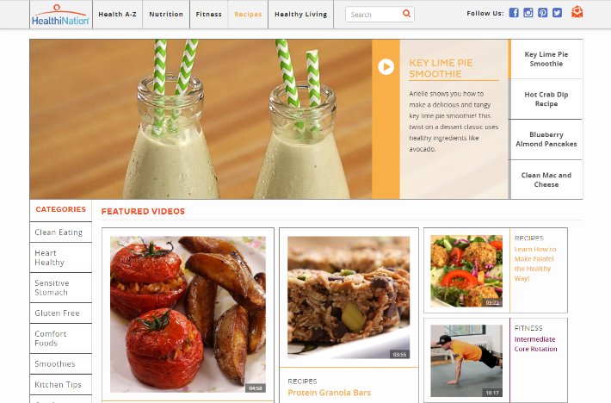Click into the Search field
The width and height of the screenshot is (611, 403).
coord(373,15)
